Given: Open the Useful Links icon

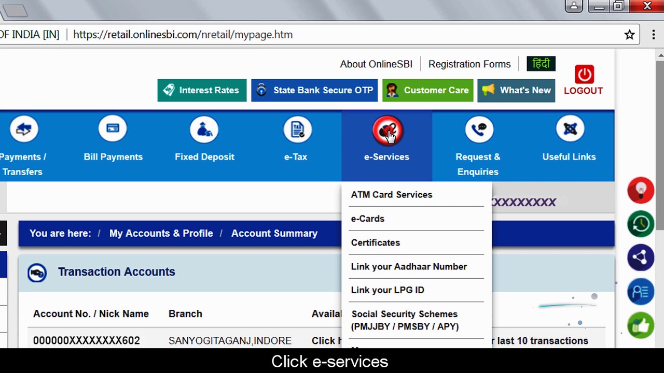Looking at the screenshot, I should 570,130.
